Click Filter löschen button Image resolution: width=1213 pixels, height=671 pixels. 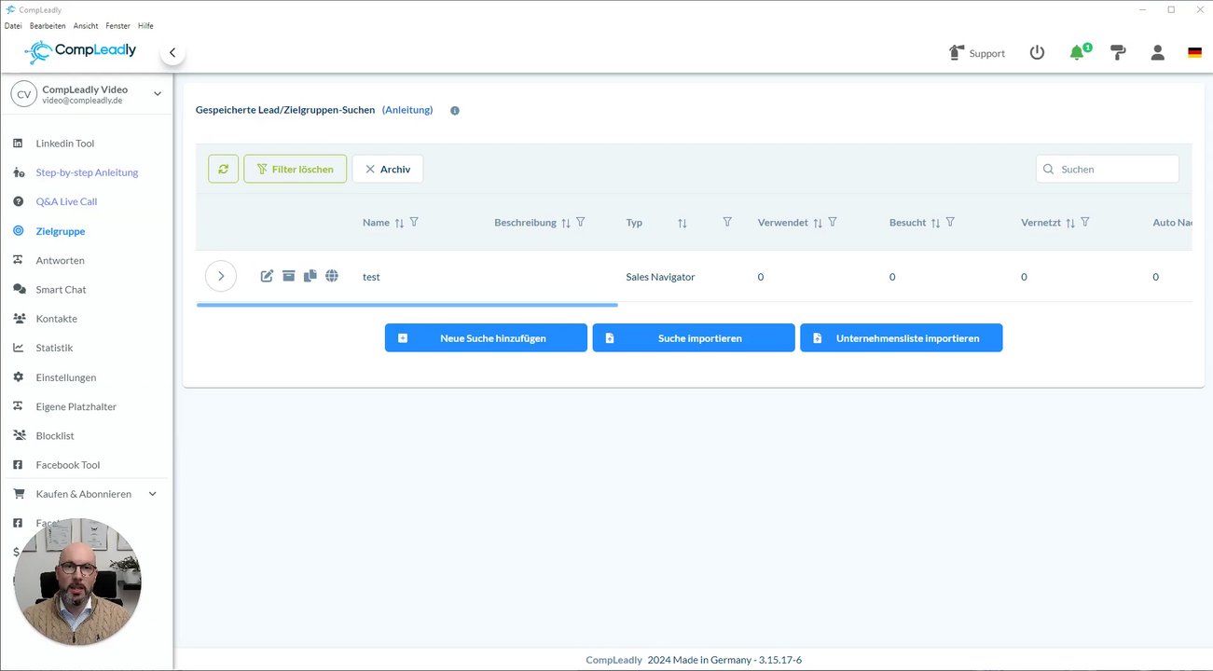coord(296,169)
